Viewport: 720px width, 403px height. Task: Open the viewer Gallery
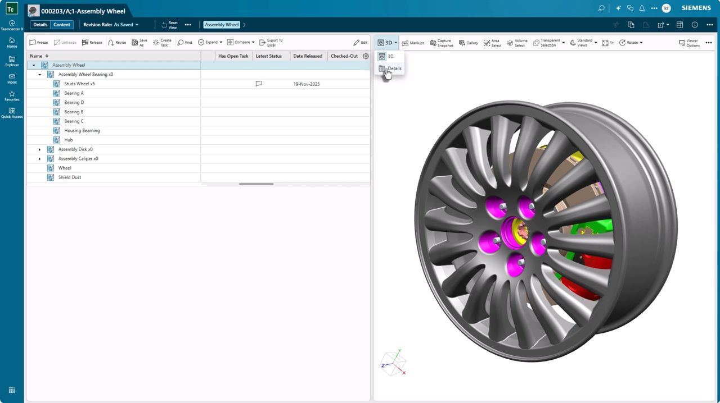coord(469,43)
